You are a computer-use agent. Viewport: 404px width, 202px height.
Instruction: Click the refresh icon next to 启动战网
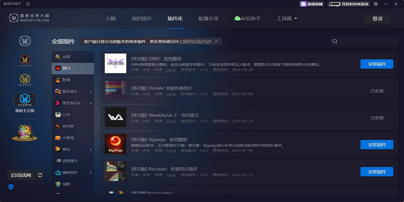[x=40, y=175]
